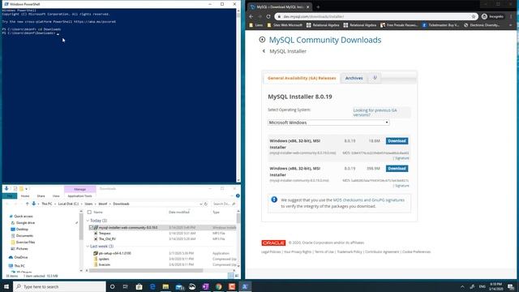Open the MD5 checksums and GnuPG signatures link

click(369, 200)
